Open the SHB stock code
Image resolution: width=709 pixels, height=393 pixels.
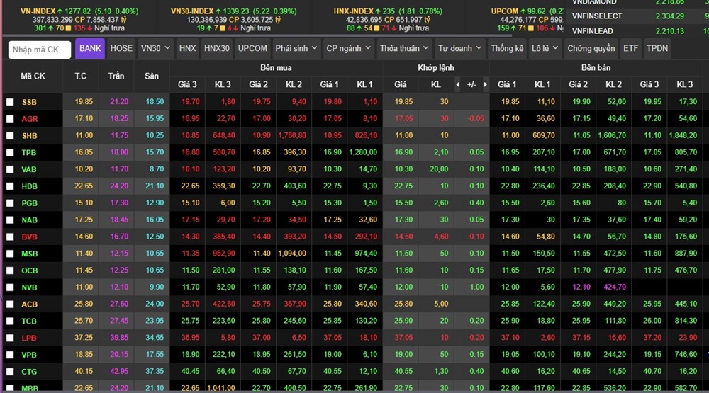(29, 135)
